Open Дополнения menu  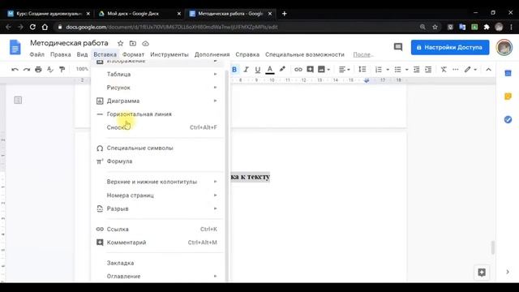pos(212,54)
